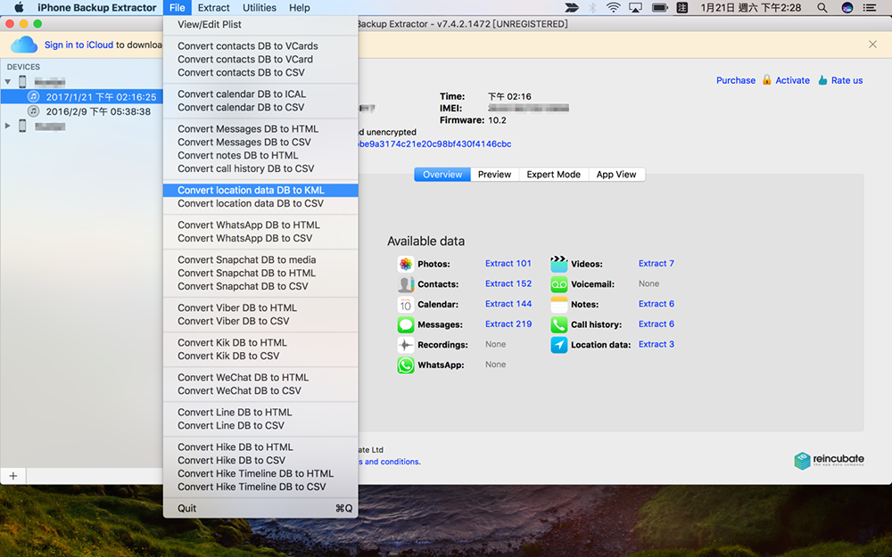Select the 2017/1/21 backup entry

[82, 96]
